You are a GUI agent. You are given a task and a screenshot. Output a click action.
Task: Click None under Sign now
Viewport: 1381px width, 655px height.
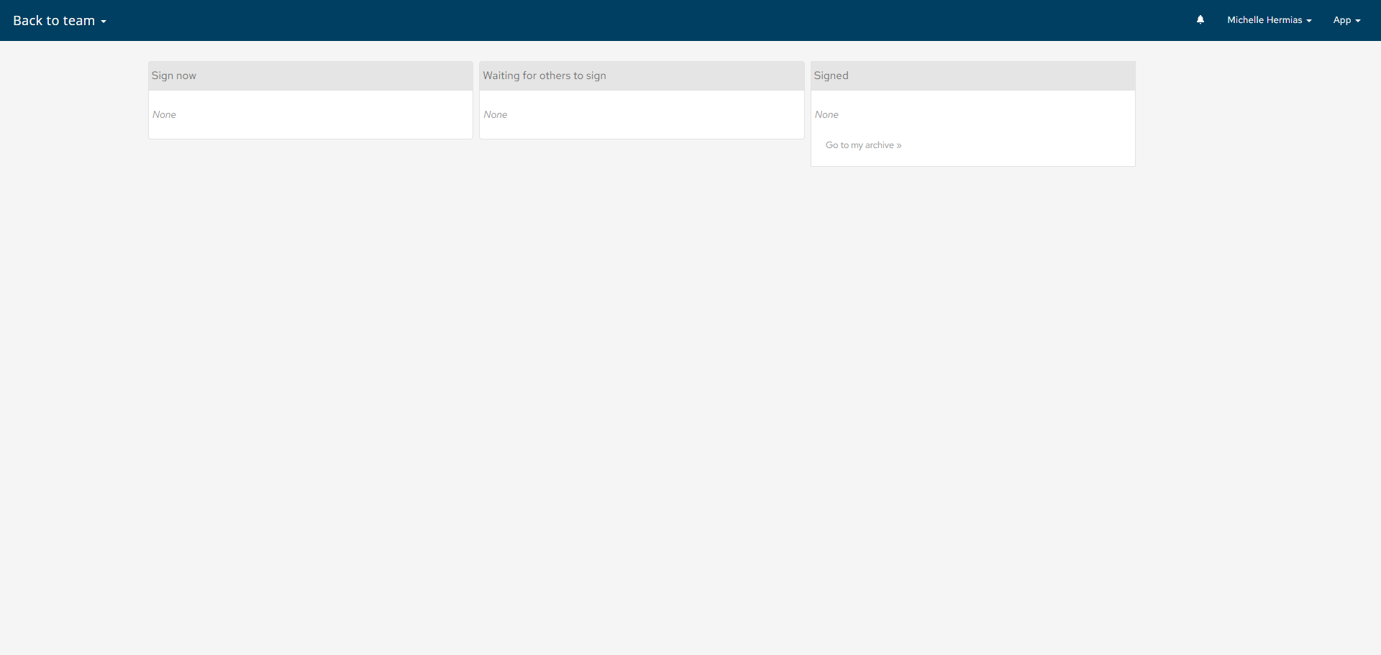[164, 114]
